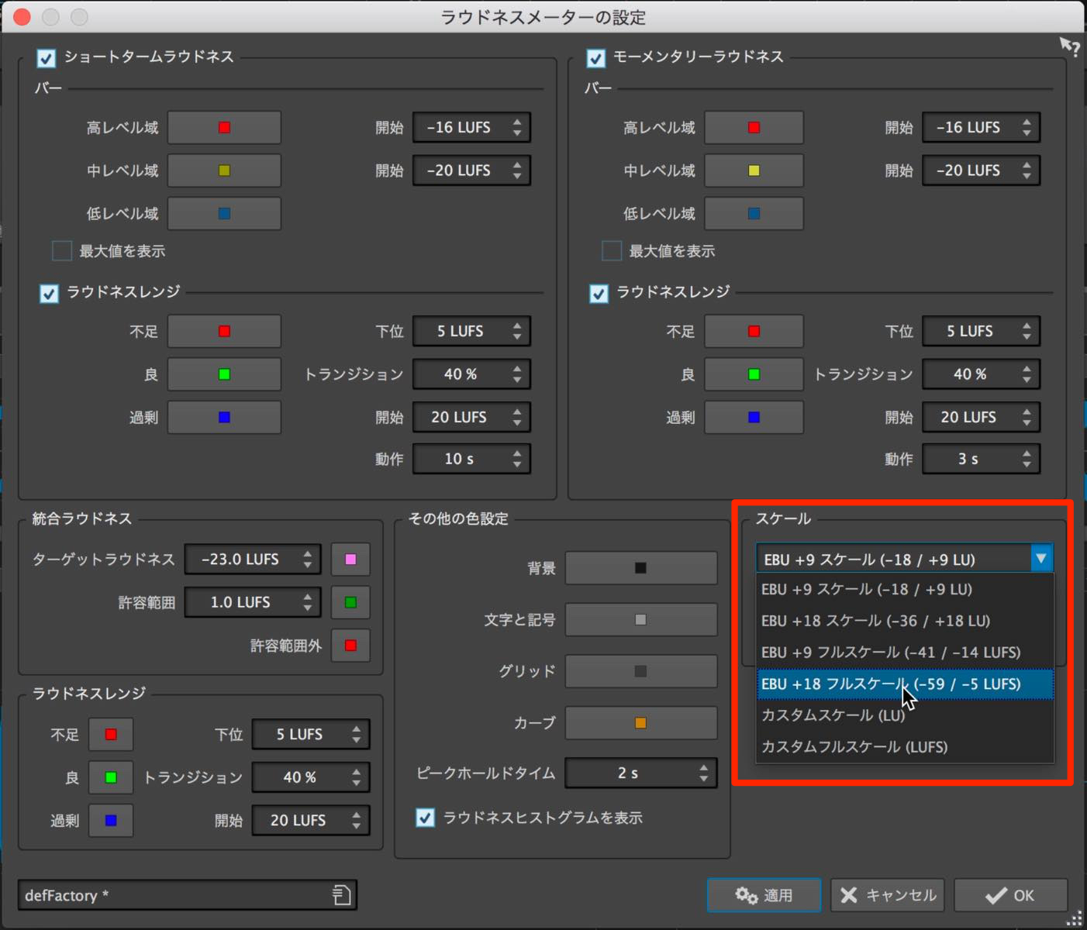The width and height of the screenshot is (1087, 930).
Task: Adjust short-term range 開始 20 LUFS stepper
Action: tap(517, 418)
